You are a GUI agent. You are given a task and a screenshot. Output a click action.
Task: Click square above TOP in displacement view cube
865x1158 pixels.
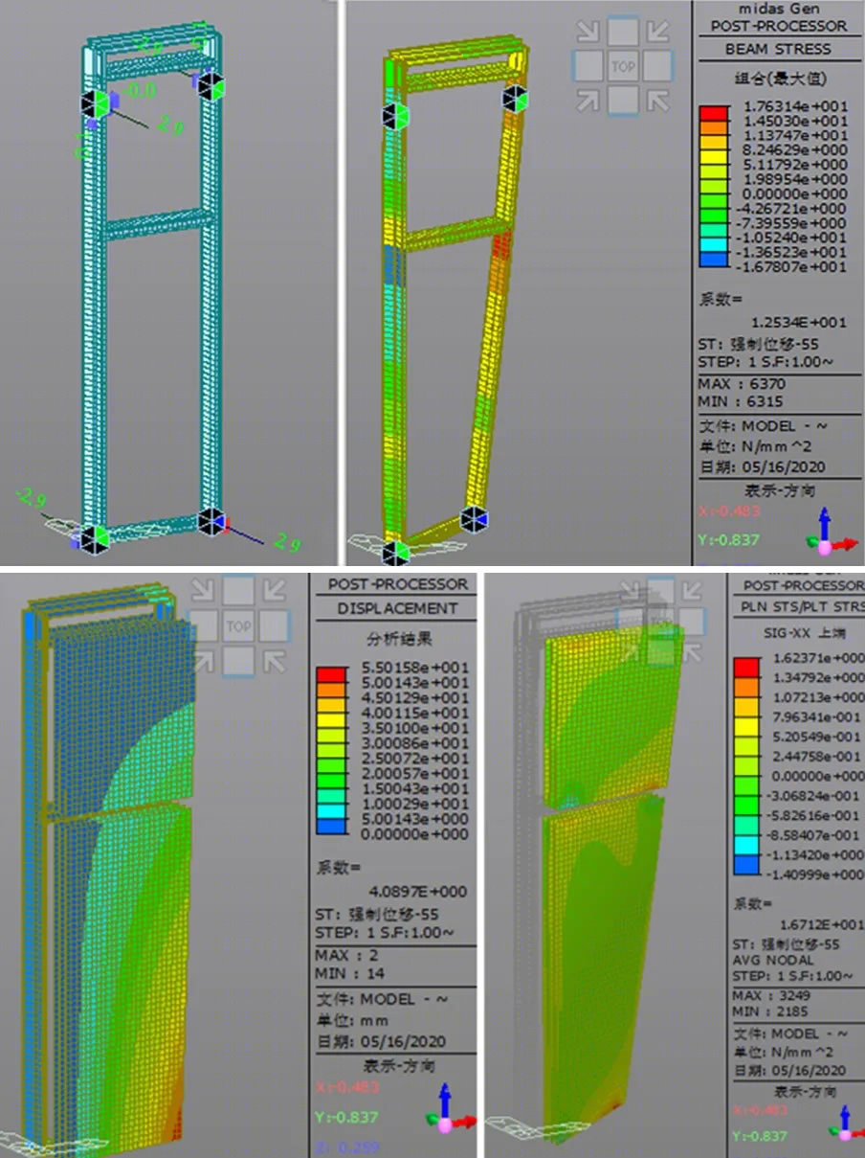click(x=239, y=591)
